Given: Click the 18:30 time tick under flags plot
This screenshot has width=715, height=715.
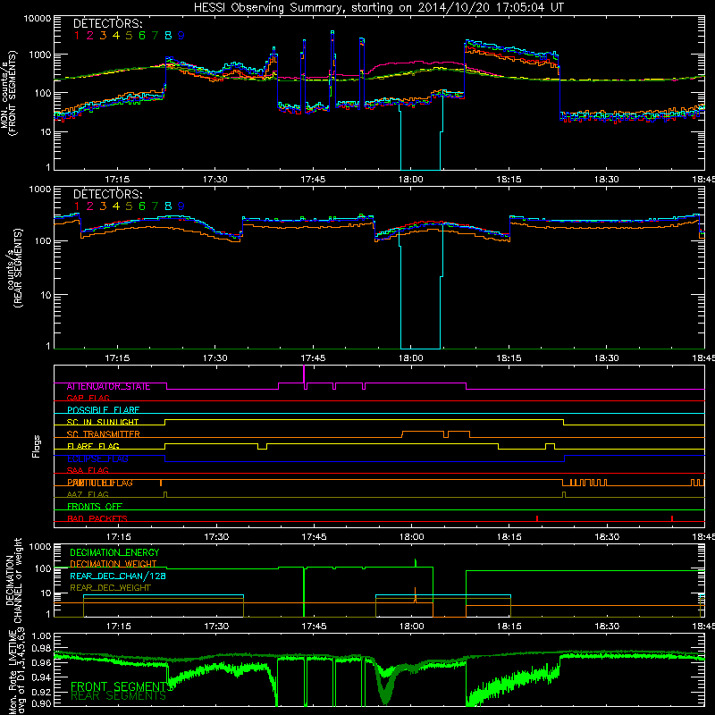Looking at the screenshot, I should pos(608,537).
